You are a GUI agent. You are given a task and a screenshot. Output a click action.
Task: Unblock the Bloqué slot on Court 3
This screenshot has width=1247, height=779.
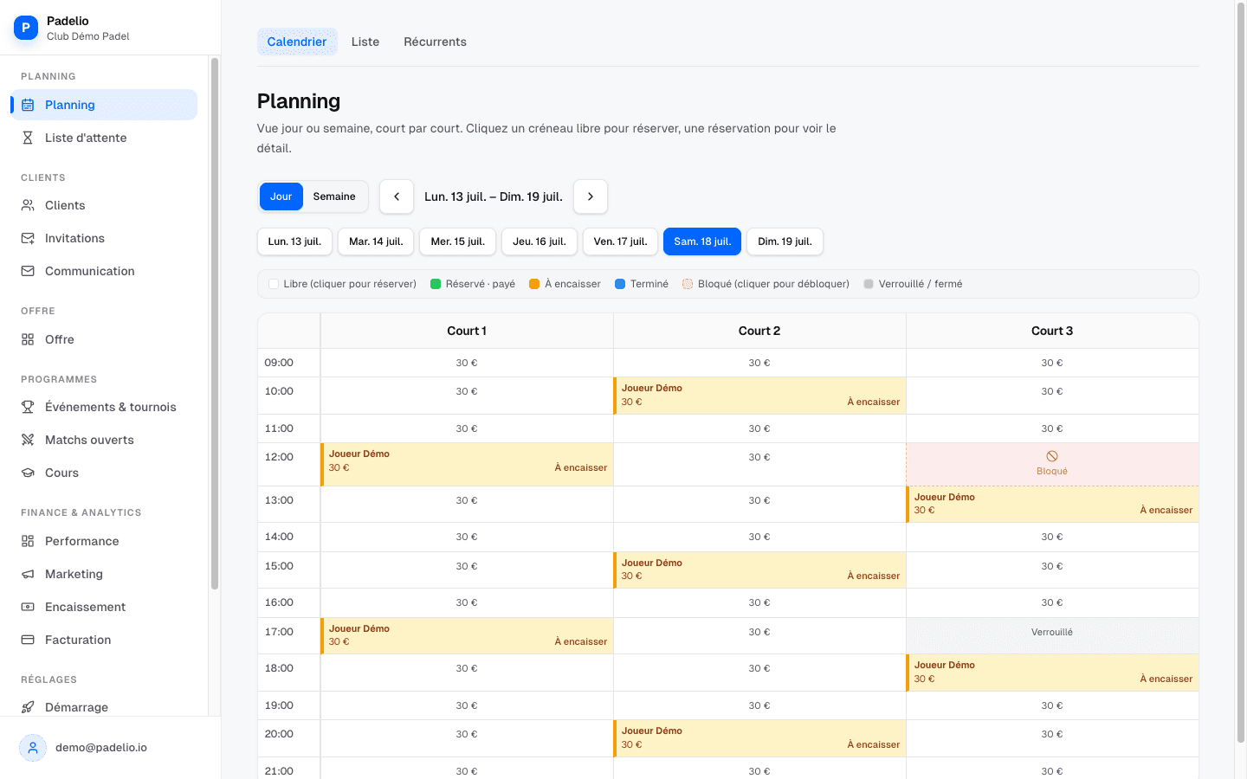coord(1052,464)
